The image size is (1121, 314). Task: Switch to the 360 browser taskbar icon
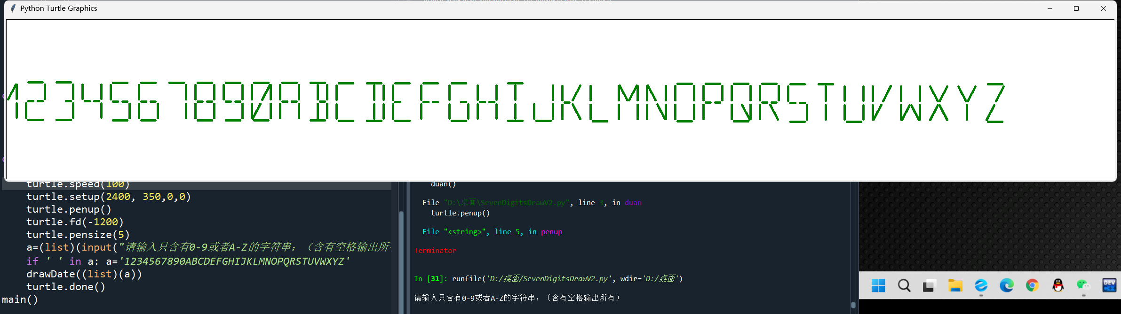click(981, 285)
